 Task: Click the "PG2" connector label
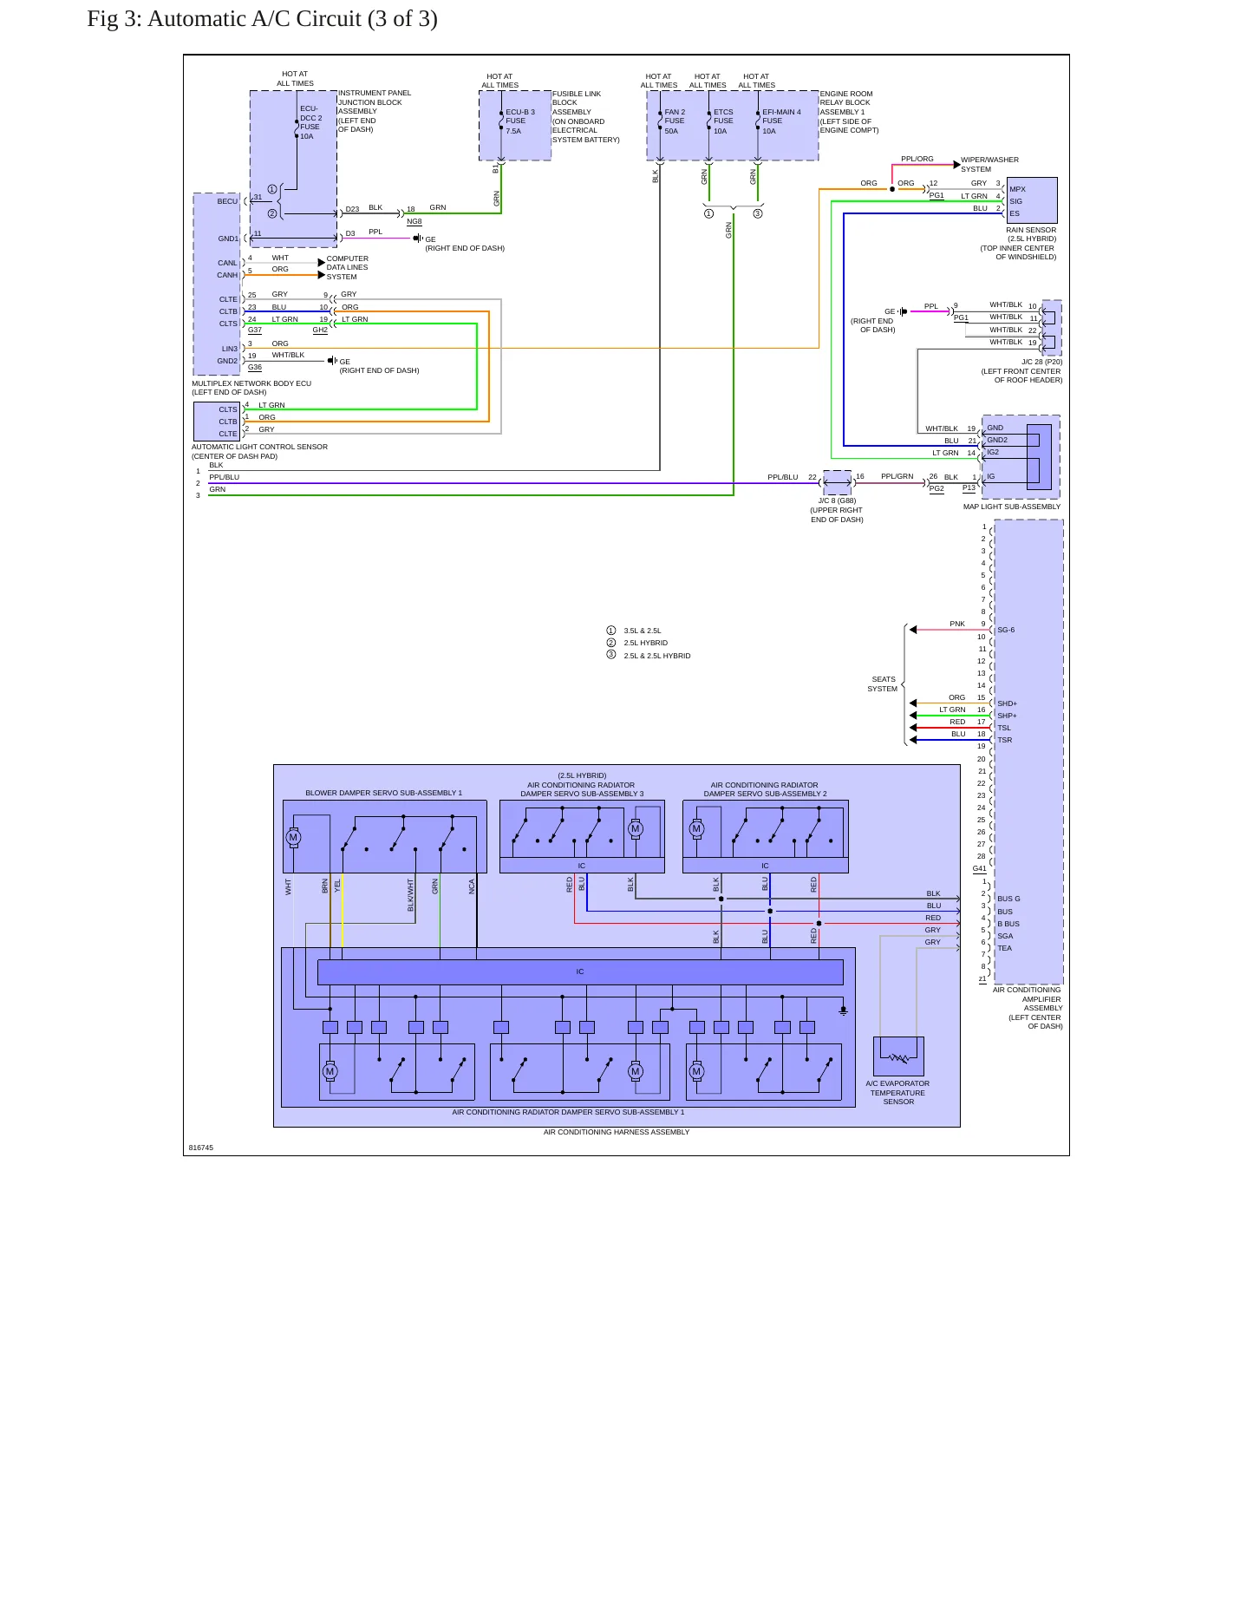[936, 488]
